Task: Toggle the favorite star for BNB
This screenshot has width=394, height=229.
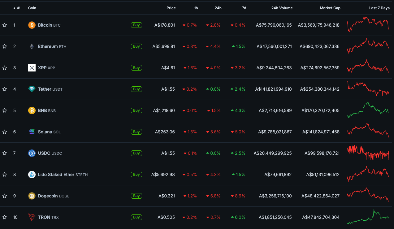Action: pyautogui.click(x=5, y=110)
